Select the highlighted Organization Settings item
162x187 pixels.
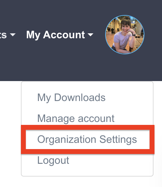point(88,139)
